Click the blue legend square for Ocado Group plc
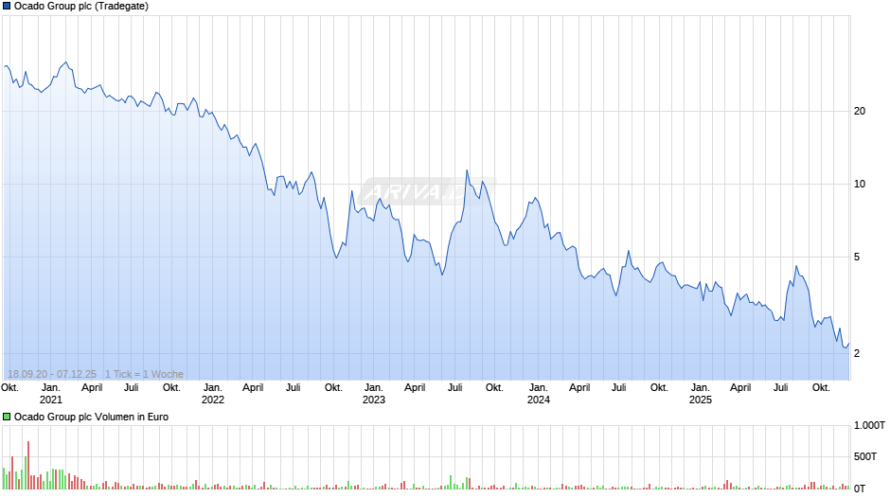Viewport: 890px width, 498px height. 7,7
